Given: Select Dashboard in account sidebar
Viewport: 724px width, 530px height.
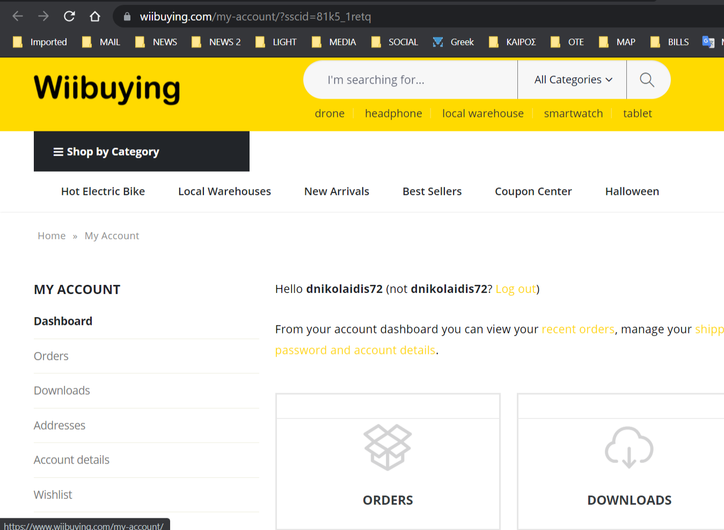Looking at the screenshot, I should coord(63,321).
